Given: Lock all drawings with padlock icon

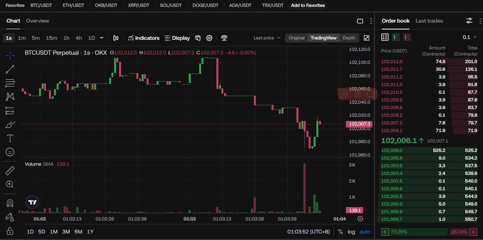Looking at the screenshot, I should (x=10, y=231).
